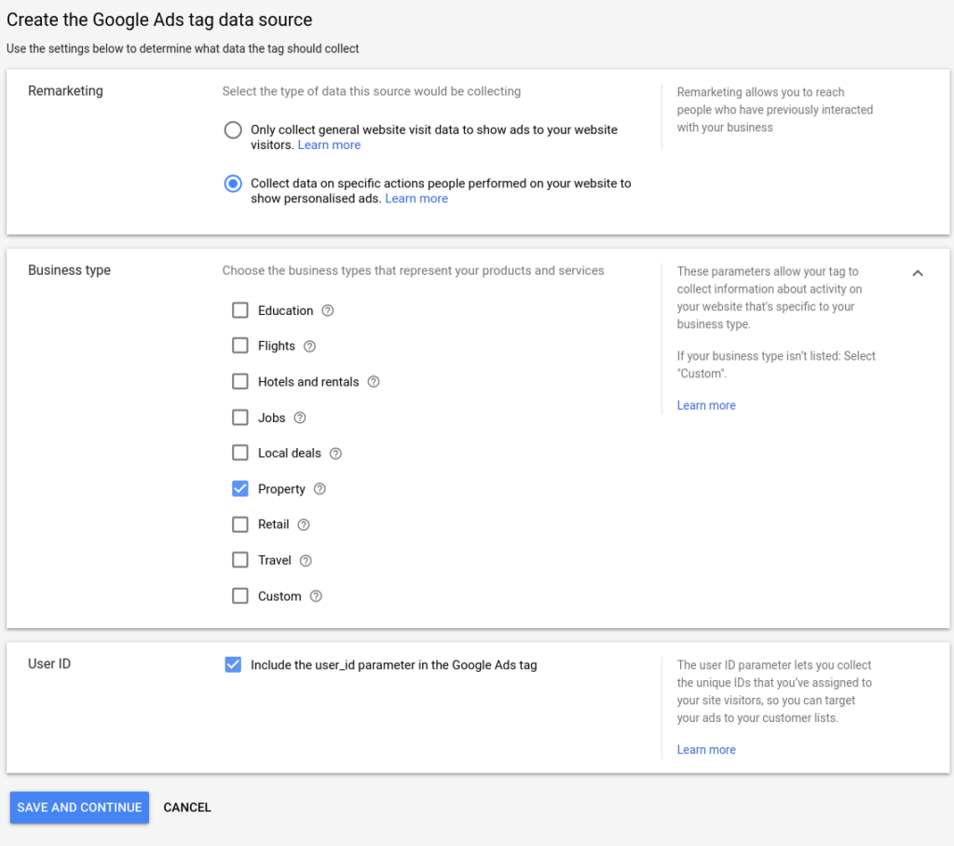Click 'Choose the business types' description text
The height and width of the screenshot is (846, 954).
(x=413, y=271)
